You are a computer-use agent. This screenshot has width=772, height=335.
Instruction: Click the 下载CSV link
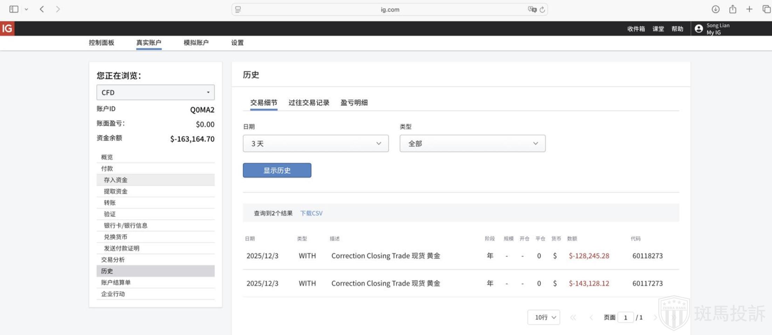point(311,213)
